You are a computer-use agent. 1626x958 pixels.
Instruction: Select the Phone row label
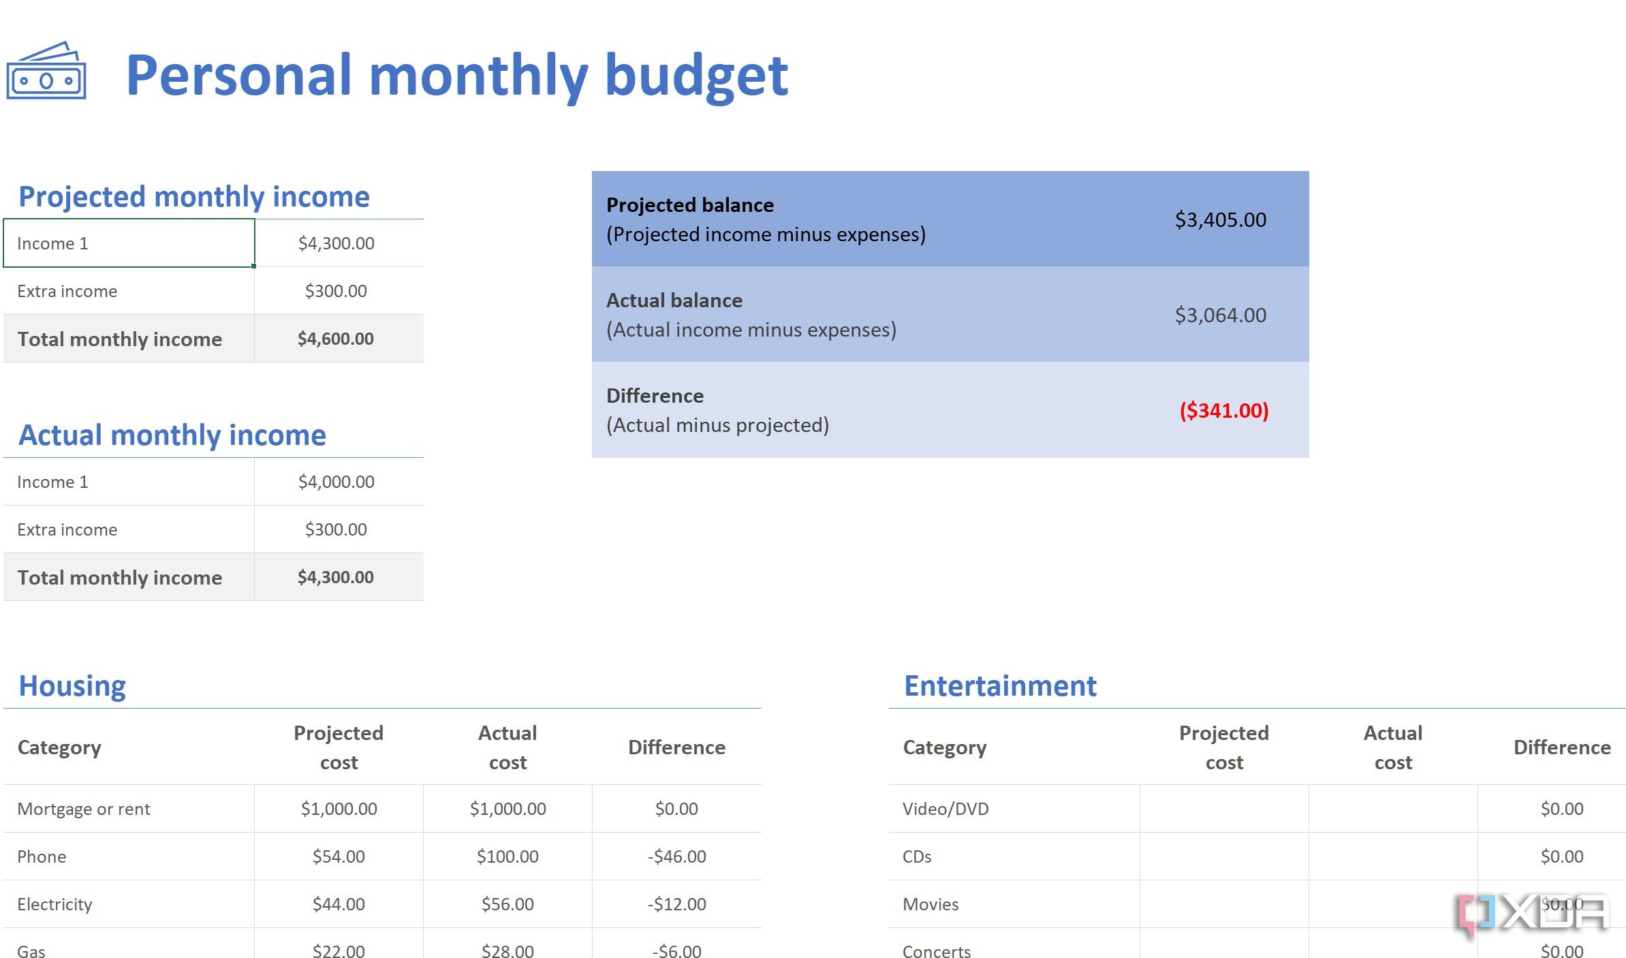point(42,856)
